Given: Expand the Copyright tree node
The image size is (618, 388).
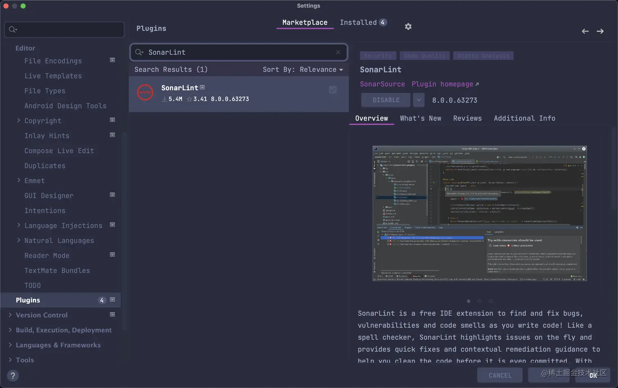Looking at the screenshot, I should click(x=18, y=120).
